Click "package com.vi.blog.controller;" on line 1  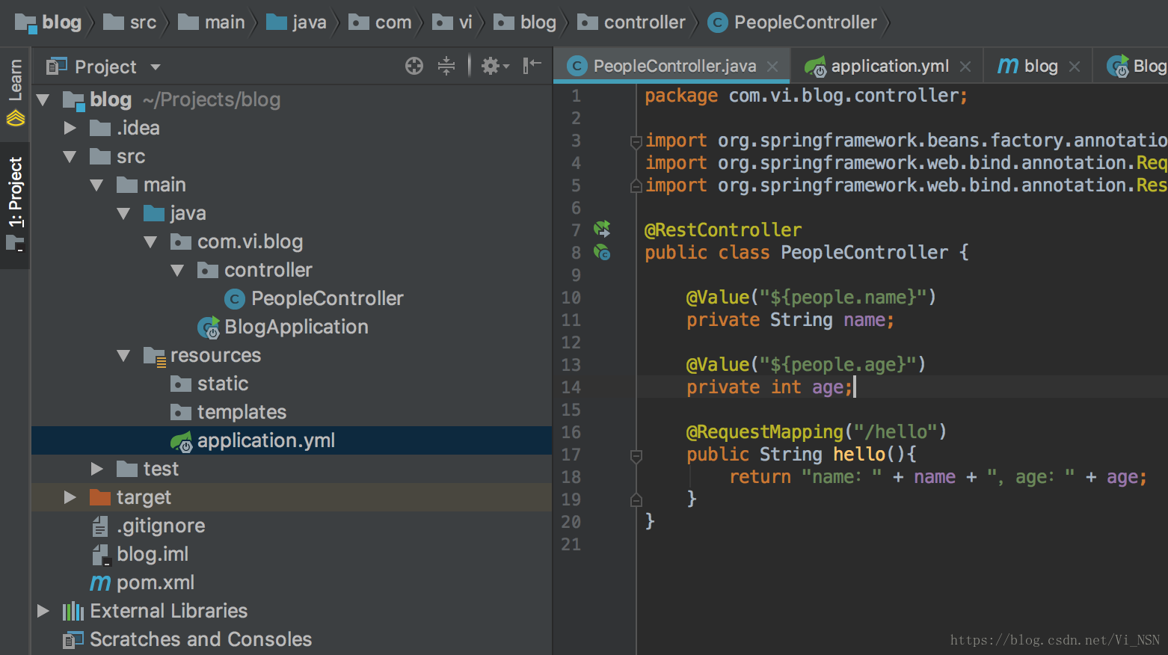[x=806, y=96]
